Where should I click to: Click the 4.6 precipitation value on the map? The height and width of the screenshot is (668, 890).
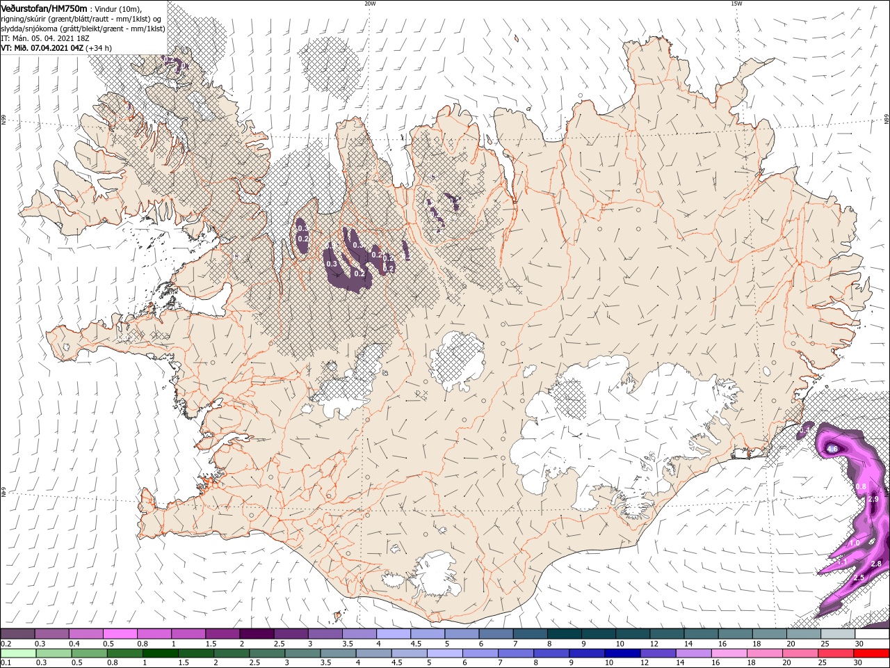tap(832, 450)
